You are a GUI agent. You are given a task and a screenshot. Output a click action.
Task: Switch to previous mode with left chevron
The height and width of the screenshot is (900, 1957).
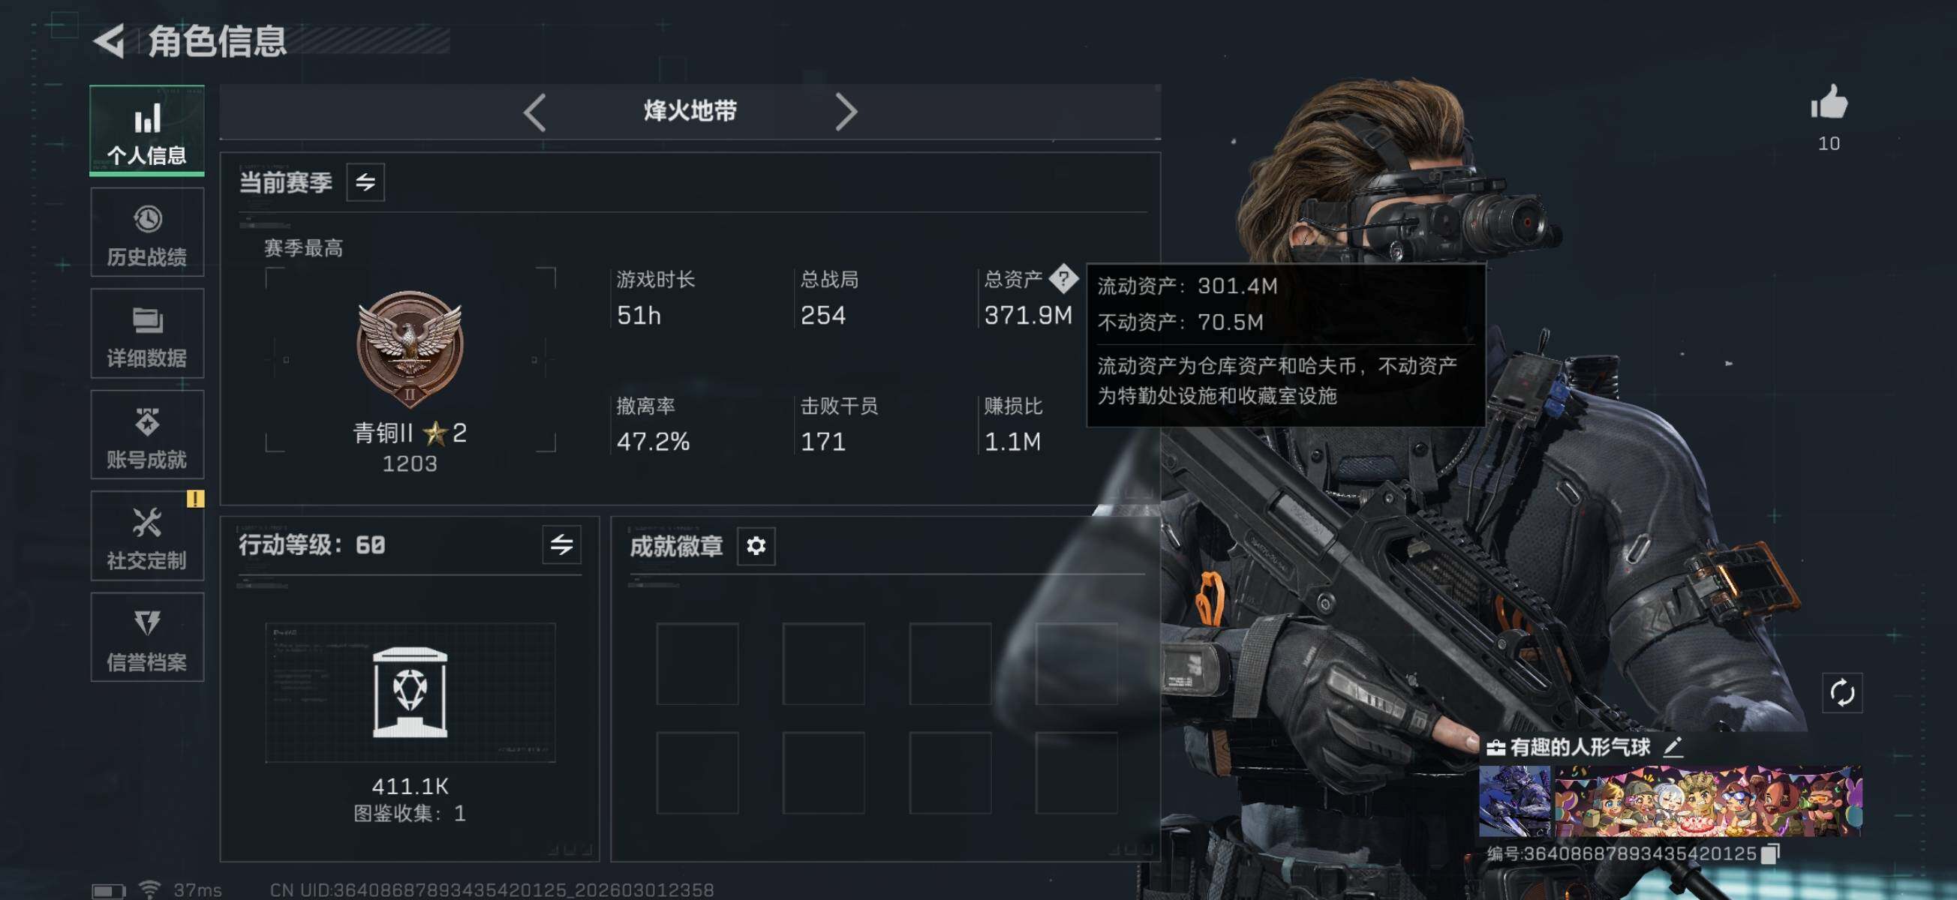(535, 112)
